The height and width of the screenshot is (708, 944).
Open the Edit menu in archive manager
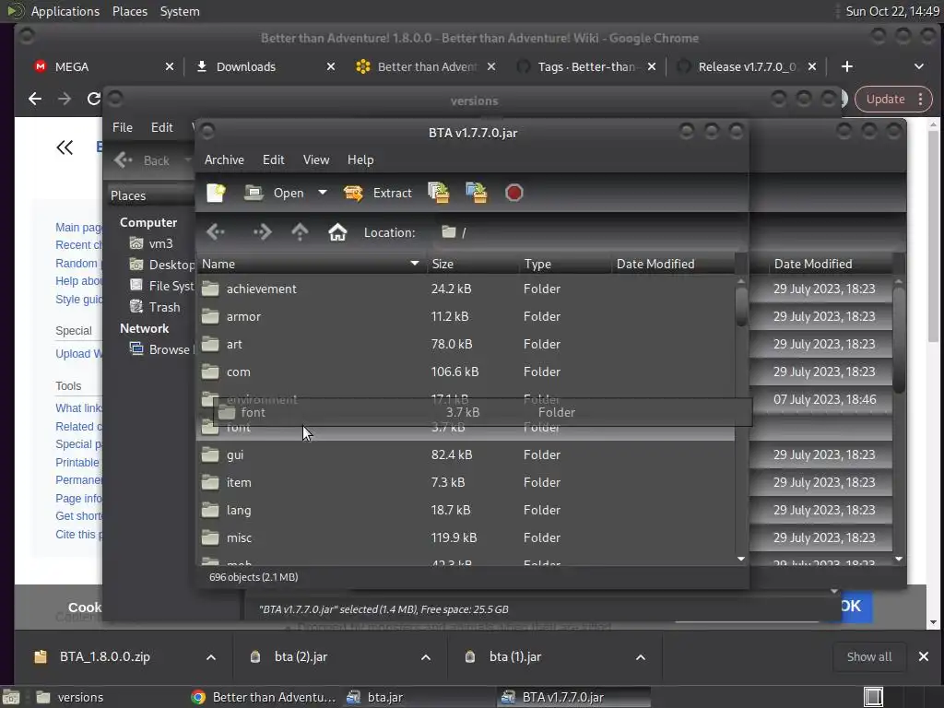click(273, 159)
